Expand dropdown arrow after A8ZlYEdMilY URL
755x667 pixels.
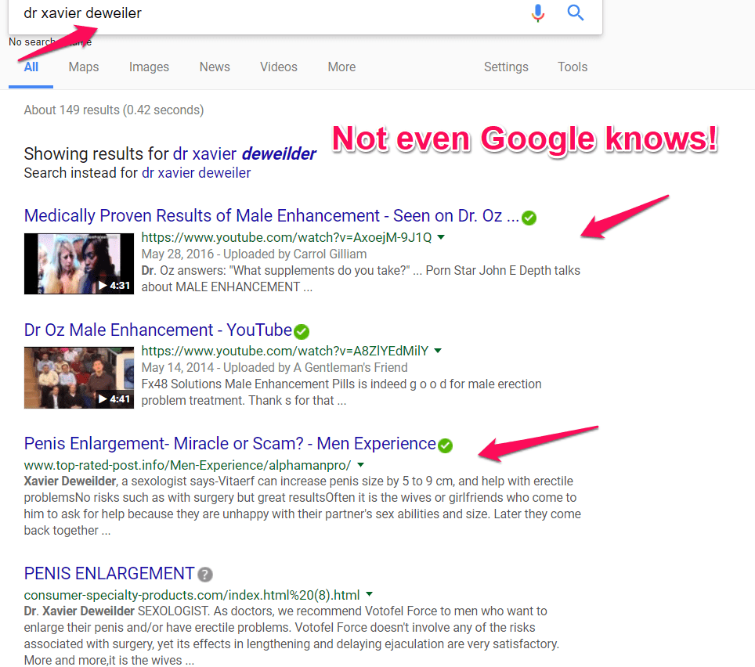[x=438, y=351]
